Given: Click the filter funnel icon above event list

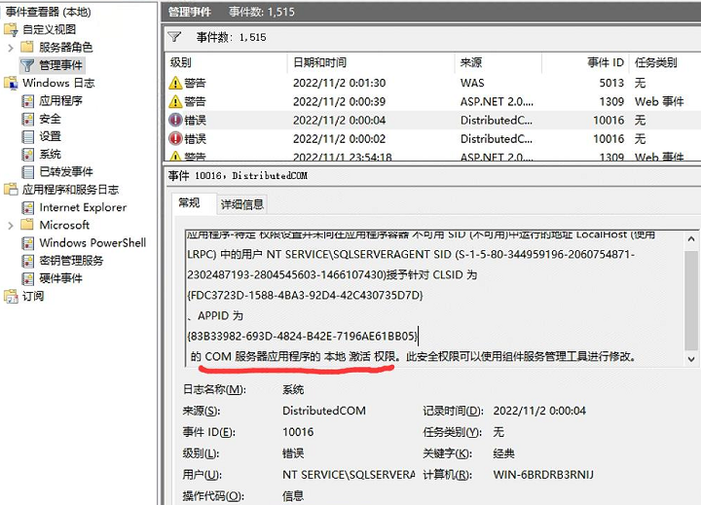Looking at the screenshot, I should [x=174, y=37].
